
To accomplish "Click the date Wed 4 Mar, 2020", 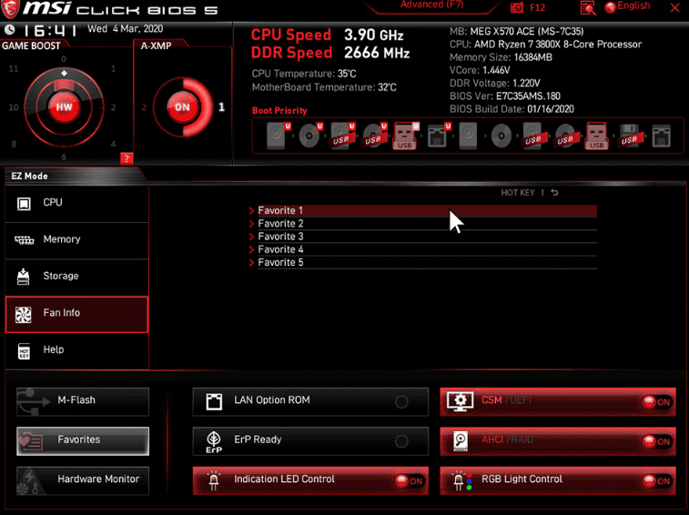I will [x=126, y=29].
